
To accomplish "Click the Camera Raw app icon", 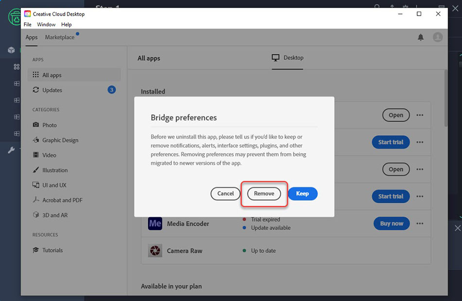I will click(x=155, y=250).
